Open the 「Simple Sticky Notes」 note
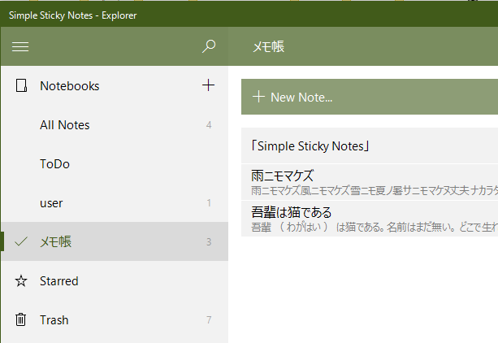The height and width of the screenshot is (343, 498). pyautogui.click(x=370, y=146)
